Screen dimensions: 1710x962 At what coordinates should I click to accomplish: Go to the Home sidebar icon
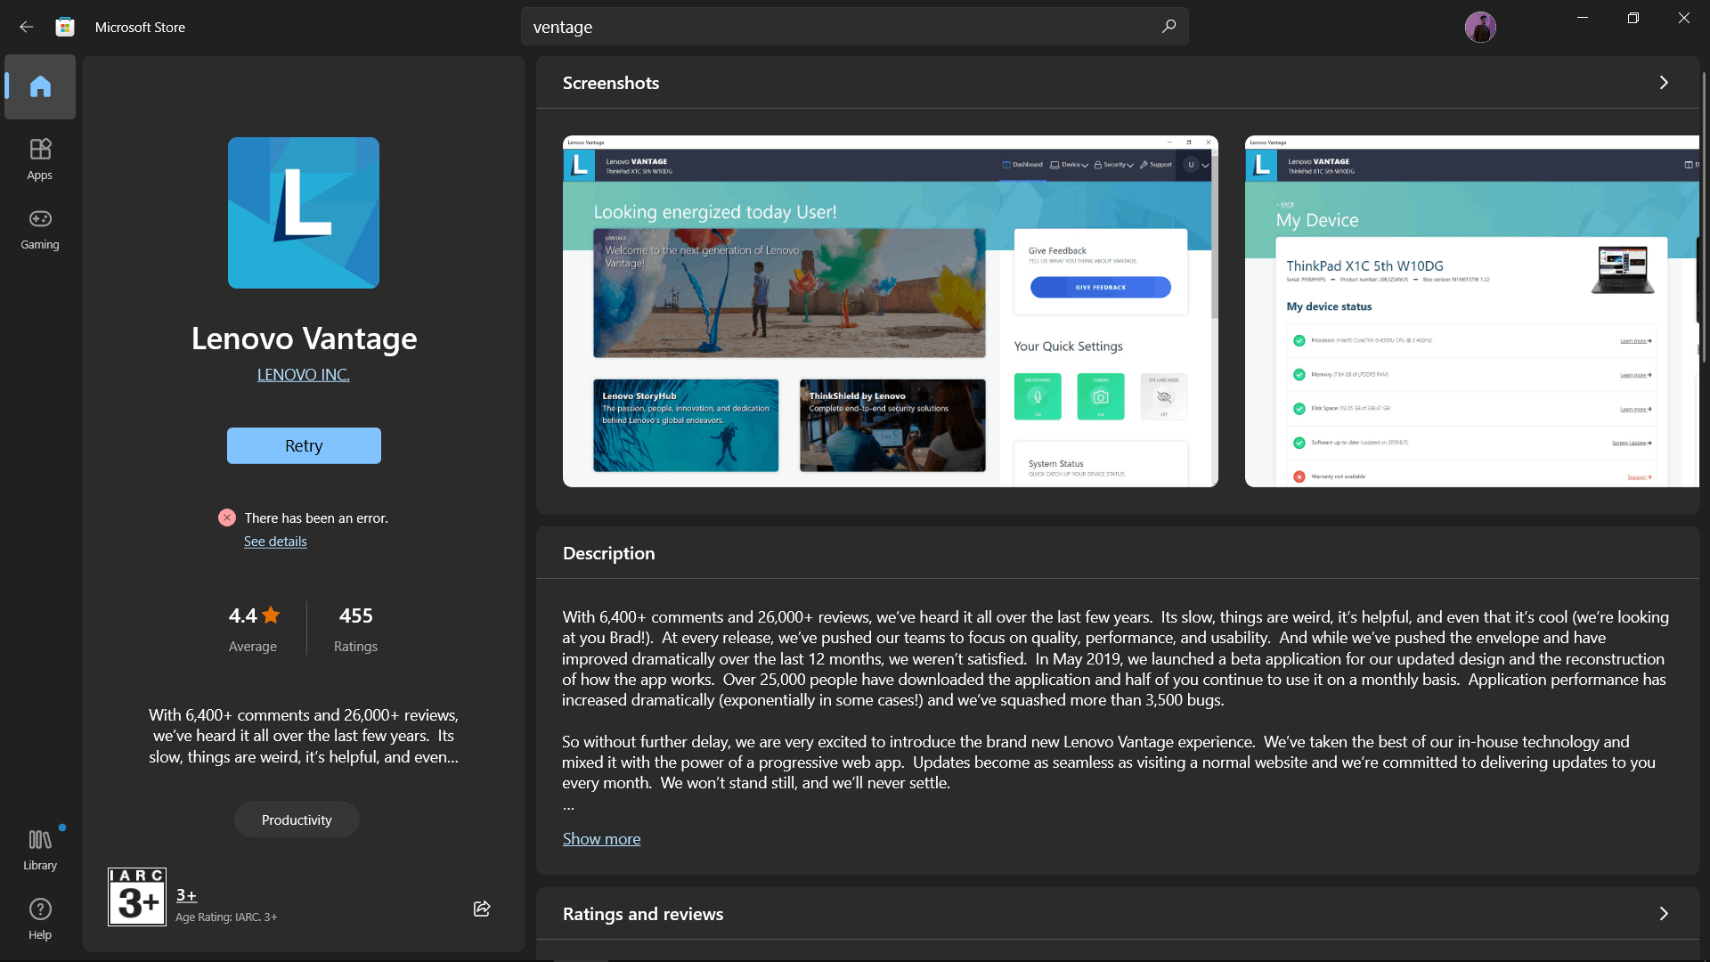tap(40, 86)
